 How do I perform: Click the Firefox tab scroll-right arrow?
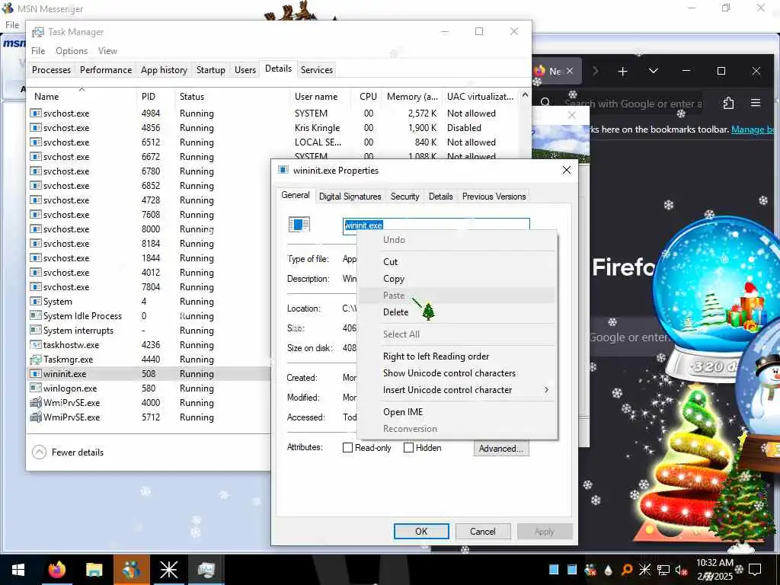[x=595, y=71]
